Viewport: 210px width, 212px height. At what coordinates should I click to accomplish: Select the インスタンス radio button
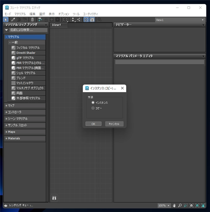click(93, 102)
